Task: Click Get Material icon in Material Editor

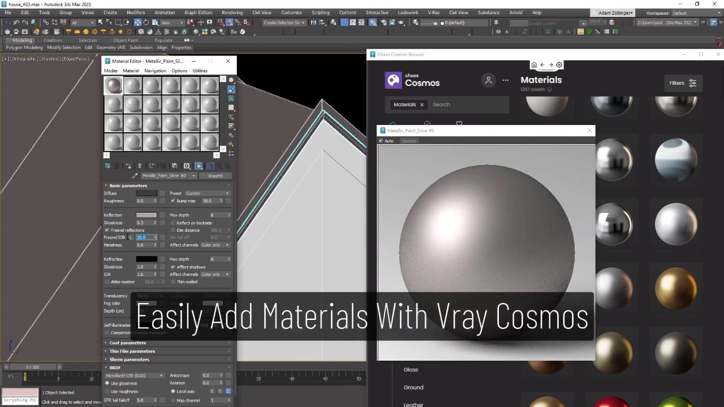Action: (x=107, y=166)
